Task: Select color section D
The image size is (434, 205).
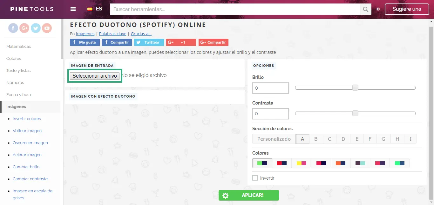Action: [343, 139]
